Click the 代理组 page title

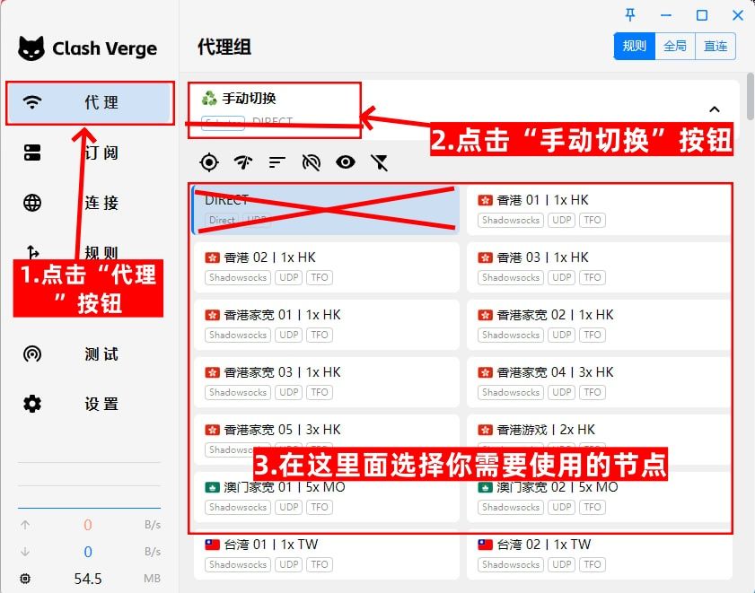tap(224, 48)
